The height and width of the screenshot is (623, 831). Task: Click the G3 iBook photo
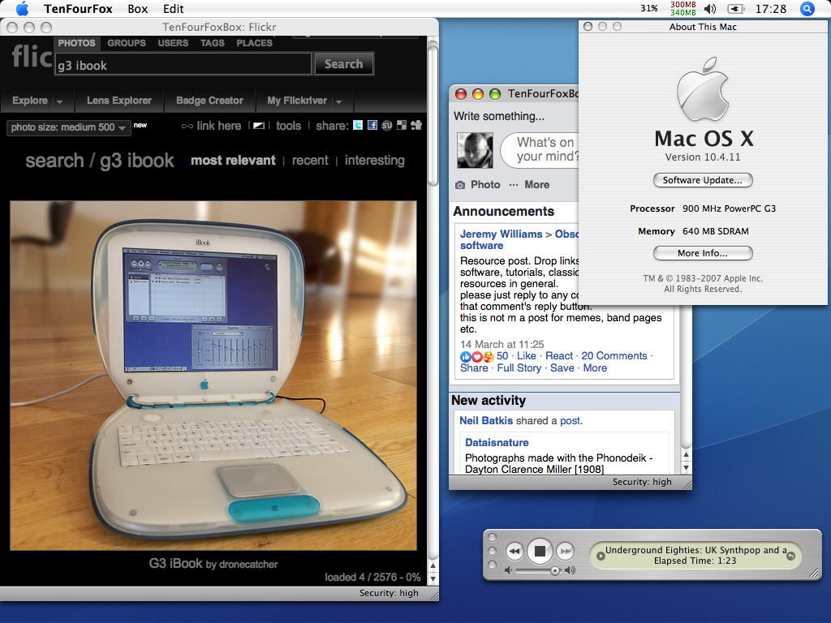[213, 376]
